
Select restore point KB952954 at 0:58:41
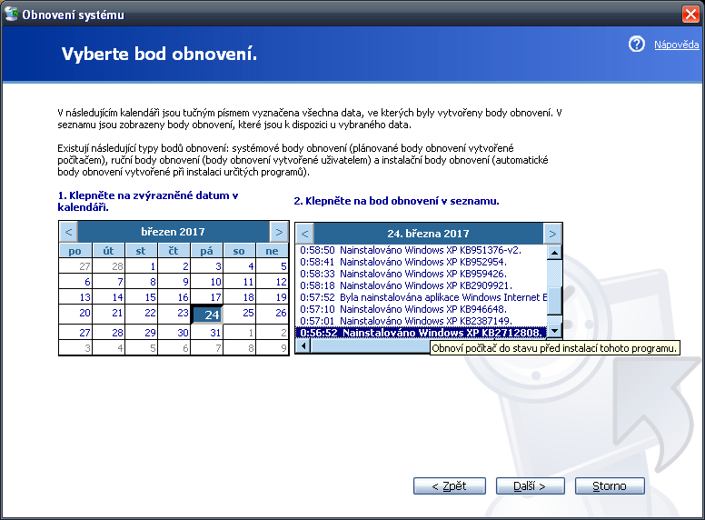coord(422,262)
